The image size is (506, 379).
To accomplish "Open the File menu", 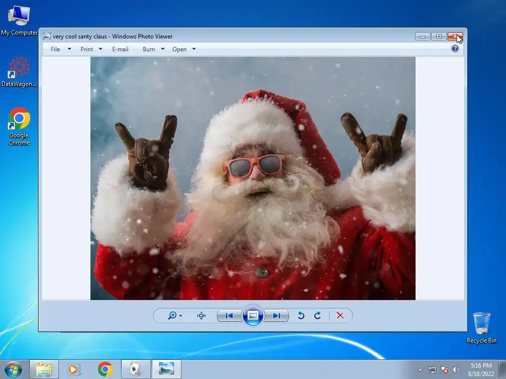I will click(55, 49).
